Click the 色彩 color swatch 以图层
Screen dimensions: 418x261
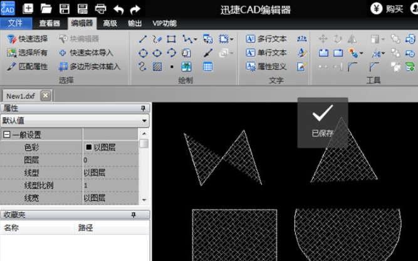click(89, 147)
